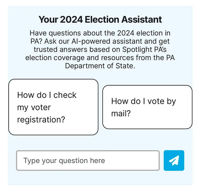This screenshot has width=200, height=191.
Task: Hit the send arrow beside the input
Action: coord(174,161)
